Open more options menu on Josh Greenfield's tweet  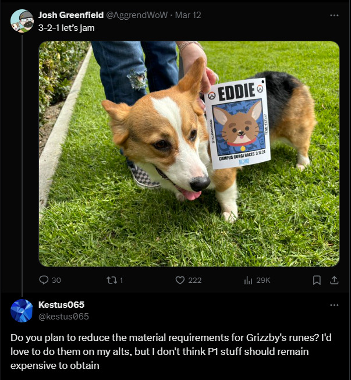click(x=334, y=15)
